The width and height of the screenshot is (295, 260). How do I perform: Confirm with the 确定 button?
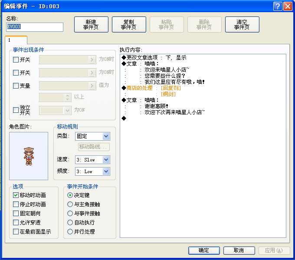pyautogui.click(x=204, y=250)
